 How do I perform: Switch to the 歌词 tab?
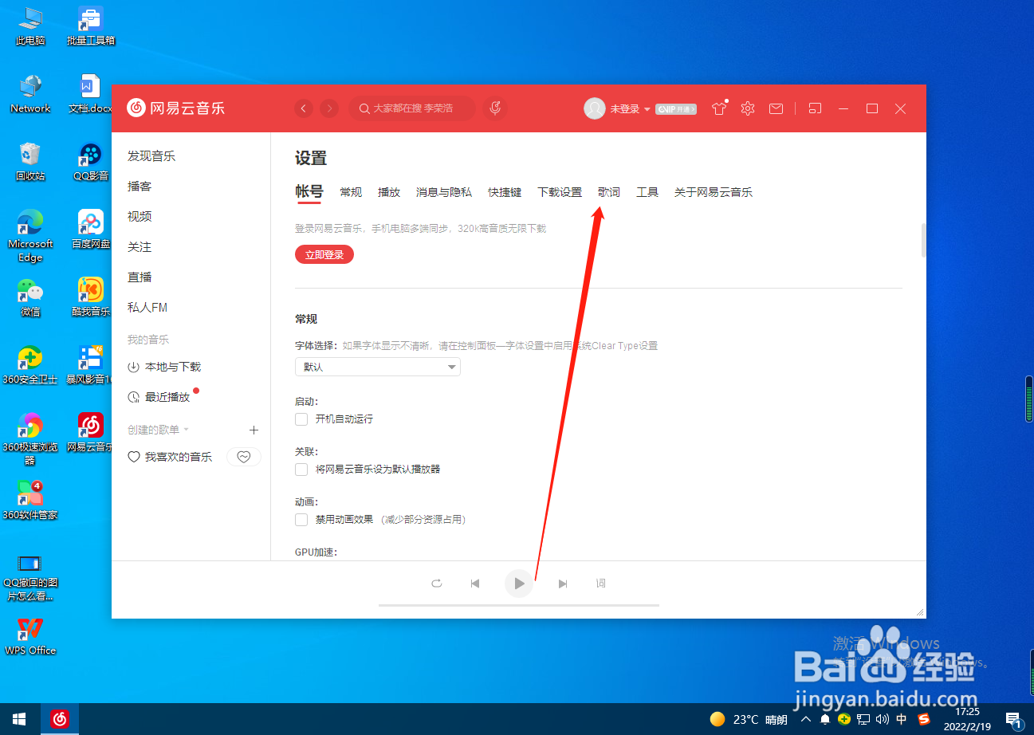point(609,192)
